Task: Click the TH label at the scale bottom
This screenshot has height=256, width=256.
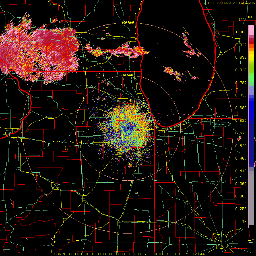Action: 244,222
